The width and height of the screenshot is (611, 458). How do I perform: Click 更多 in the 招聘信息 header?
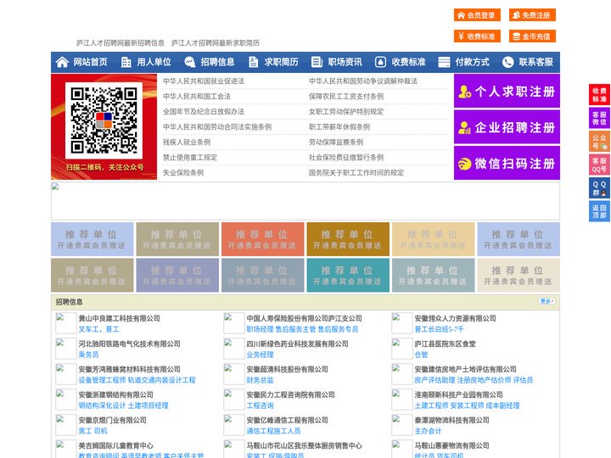[547, 301]
